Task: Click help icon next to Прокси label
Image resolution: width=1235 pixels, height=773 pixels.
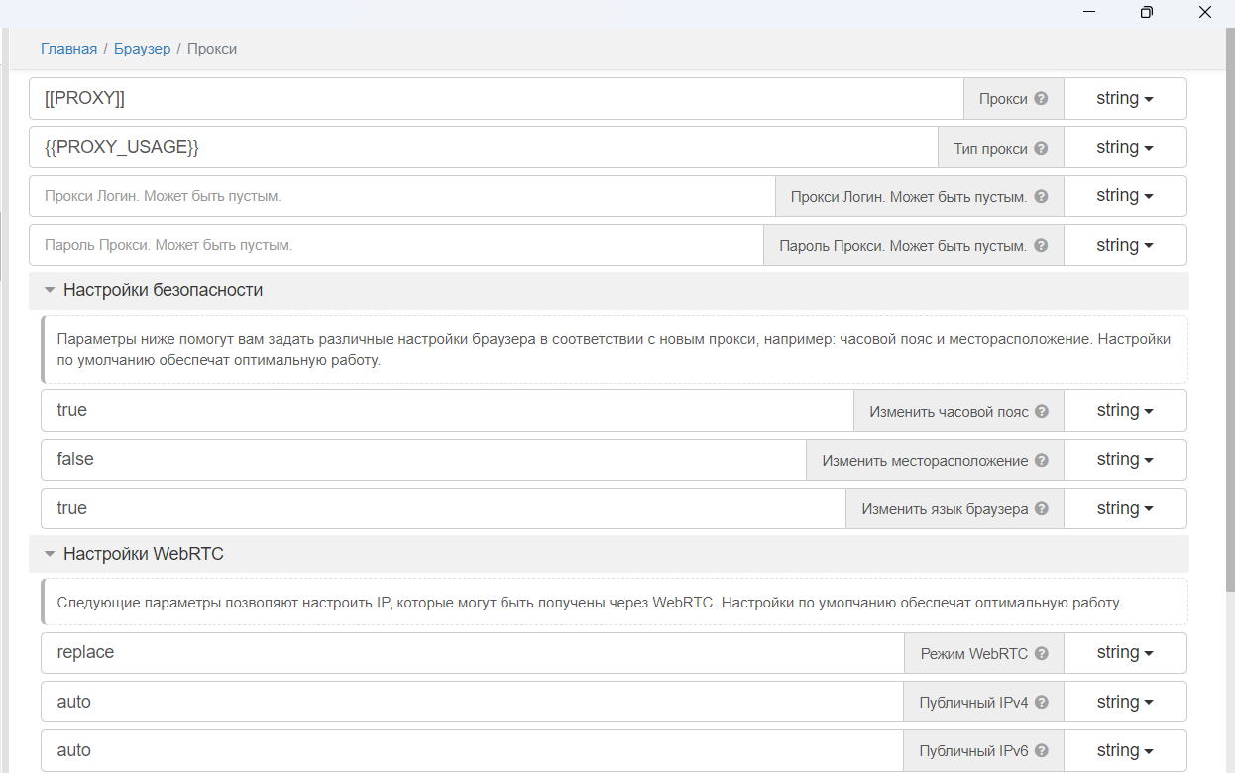Action: [1041, 99]
